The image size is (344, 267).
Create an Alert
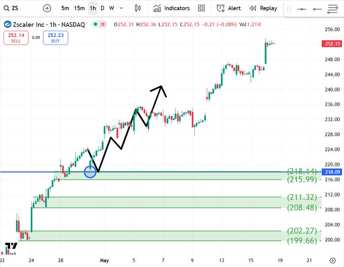(228, 8)
